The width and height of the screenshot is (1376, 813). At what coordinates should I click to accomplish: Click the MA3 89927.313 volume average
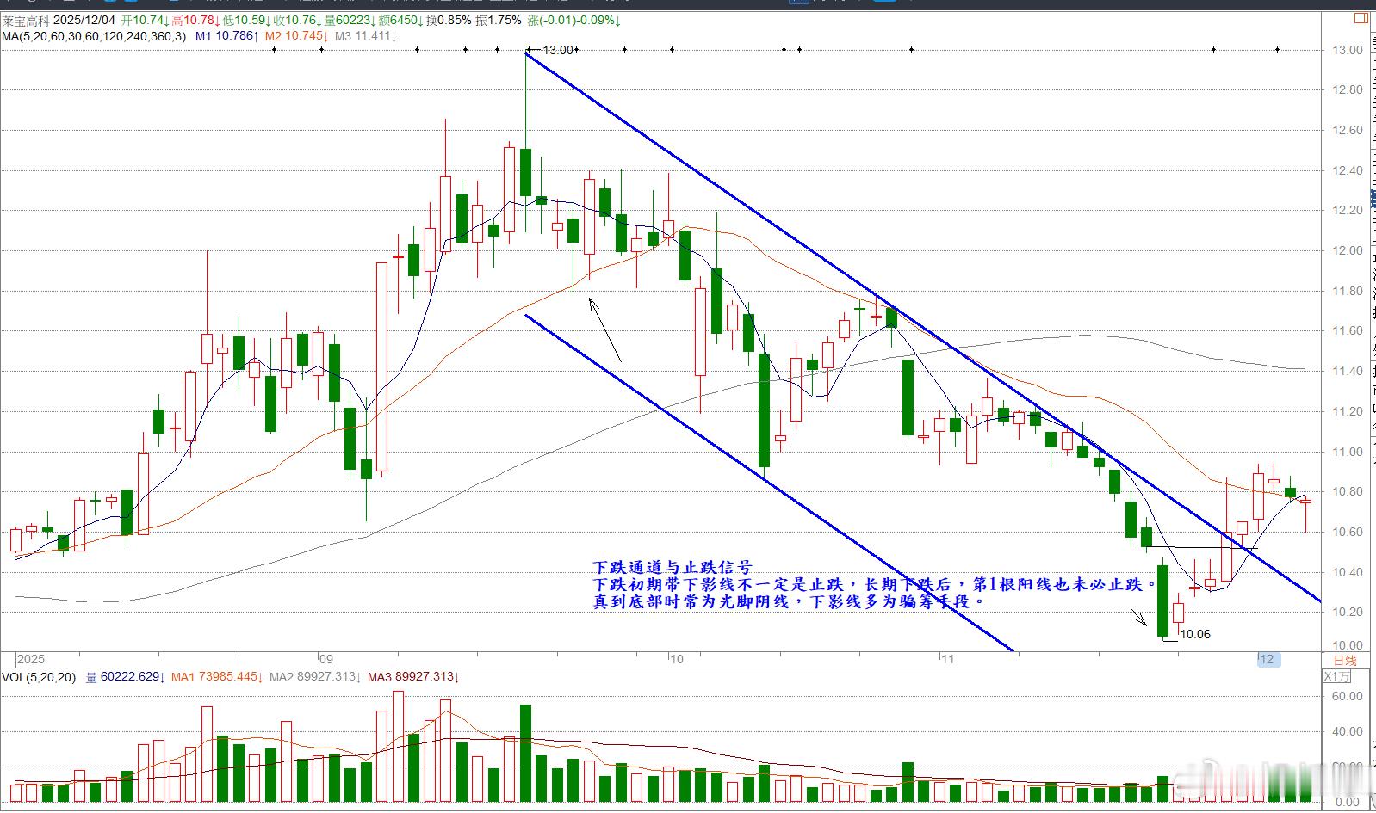click(413, 677)
